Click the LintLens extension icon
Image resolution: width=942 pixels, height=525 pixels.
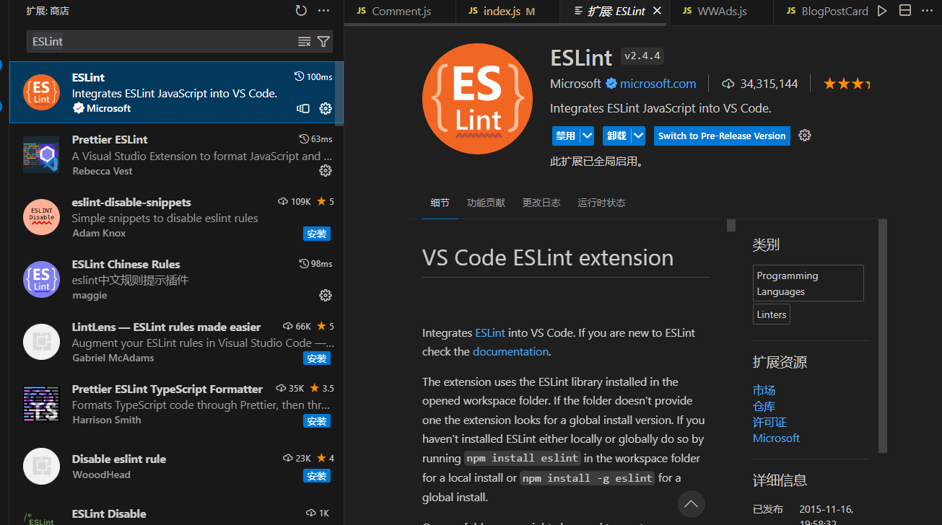(x=42, y=342)
